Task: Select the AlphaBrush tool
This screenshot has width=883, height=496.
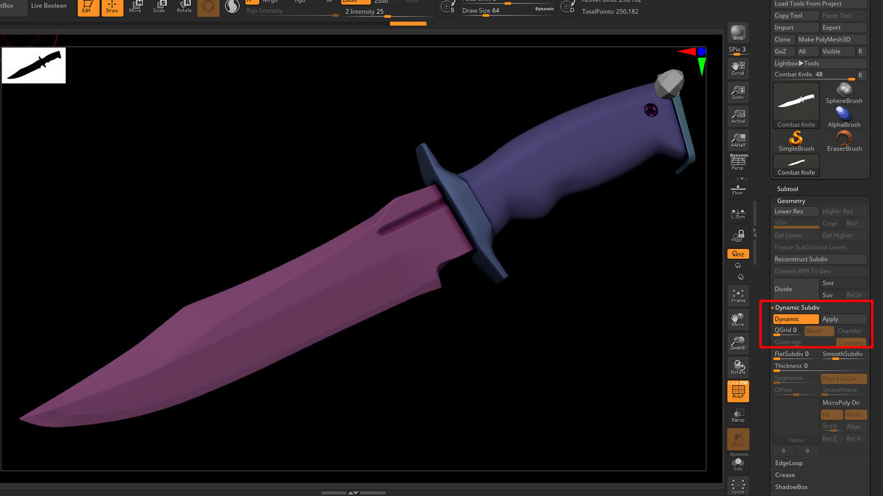Action: (x=844, y=117)
